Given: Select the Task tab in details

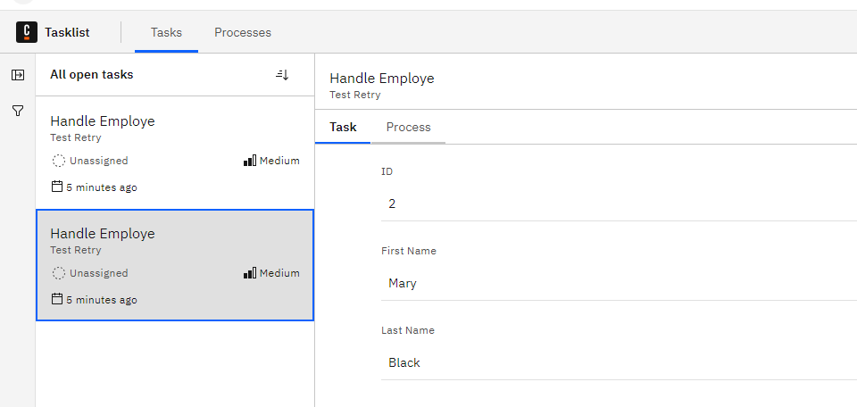Looking at the screenshot, I should click(x=343, y=128).
